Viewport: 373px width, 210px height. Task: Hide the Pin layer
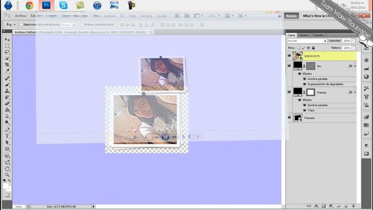[289, 66]
